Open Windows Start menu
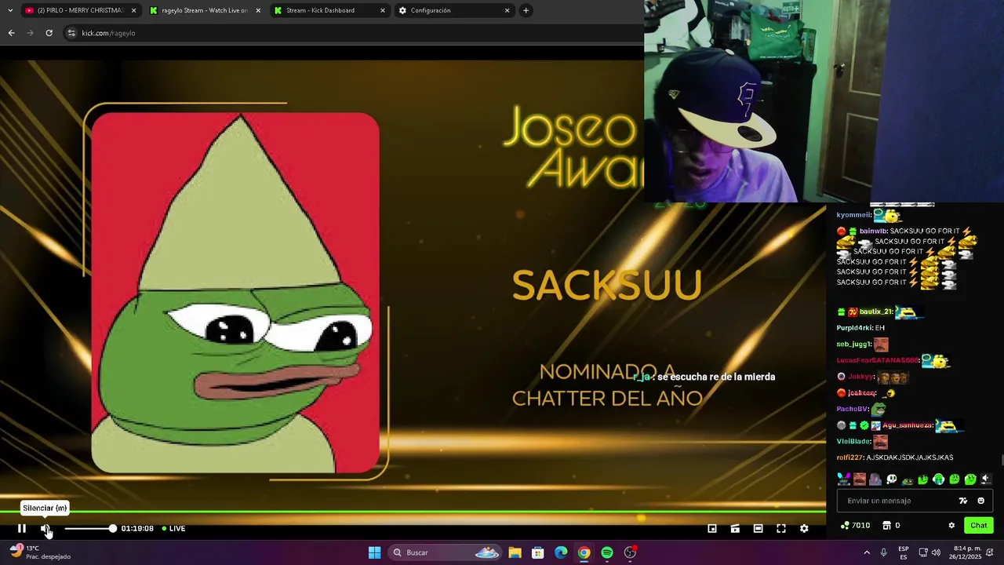The width and height of the screenshot is (1004, 565). coord(374,552)
